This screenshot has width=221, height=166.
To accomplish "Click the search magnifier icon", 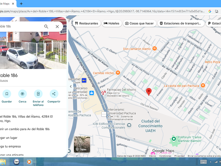I will click(46, 26).
